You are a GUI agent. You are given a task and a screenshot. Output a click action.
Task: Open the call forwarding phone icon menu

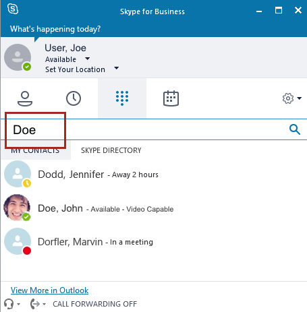pos(38,304)
